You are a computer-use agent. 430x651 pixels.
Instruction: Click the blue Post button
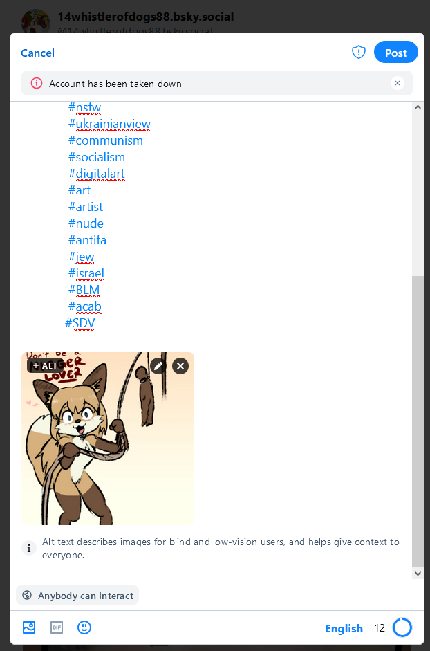tap(396, 53)
